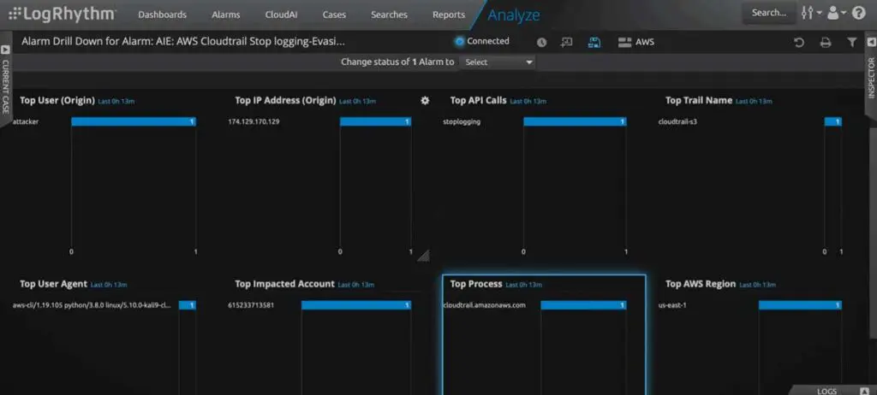Click the Top IP Address (Origin) title
Viewport: 877px width, 395px height.
click(285, 101)
